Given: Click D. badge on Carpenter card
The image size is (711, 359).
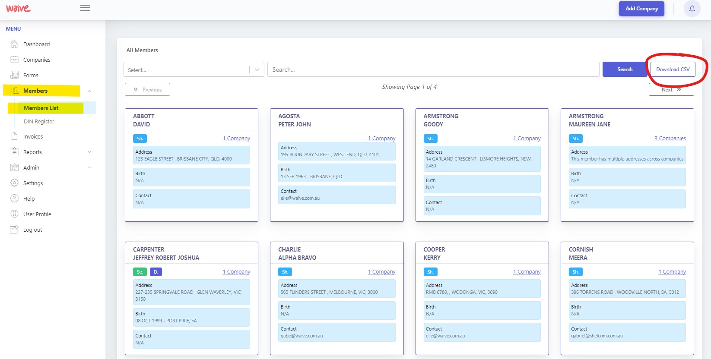Looking at the screenshot, I should (x=156, y=272).
